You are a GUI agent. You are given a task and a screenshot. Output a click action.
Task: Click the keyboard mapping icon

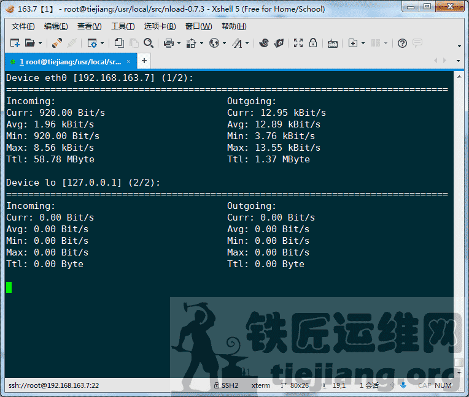(x=333, y=43)
